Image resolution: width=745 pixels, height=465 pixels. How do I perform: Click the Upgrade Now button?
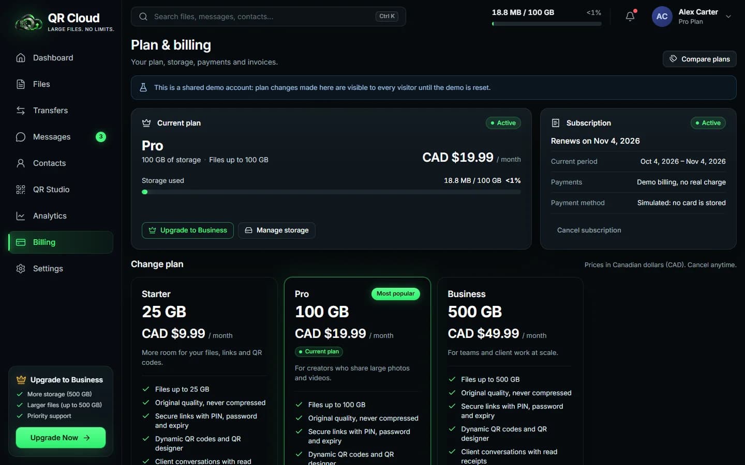[x=61, y=438]
